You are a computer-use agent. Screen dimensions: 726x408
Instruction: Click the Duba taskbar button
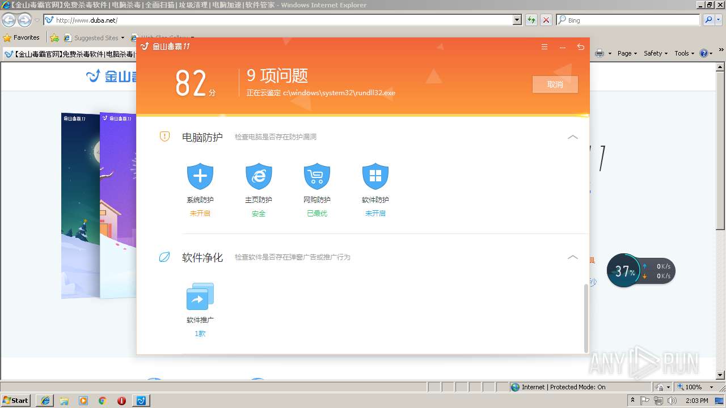(141, 401)
